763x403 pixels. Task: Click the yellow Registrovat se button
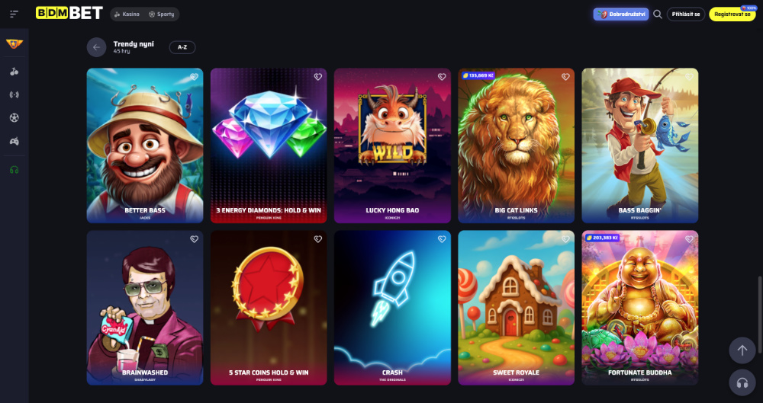pos(732,14)
